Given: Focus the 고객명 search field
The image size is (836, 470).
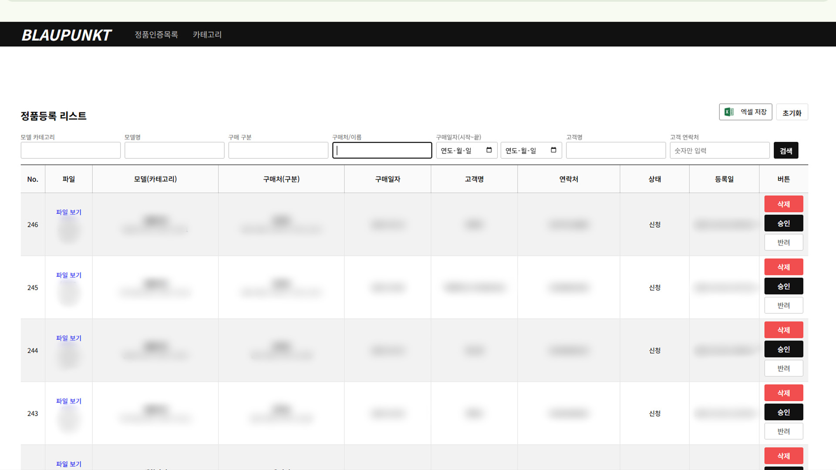Looking at the screenshot, I should [x=616, y=150].
